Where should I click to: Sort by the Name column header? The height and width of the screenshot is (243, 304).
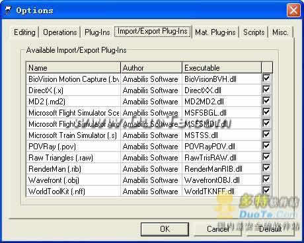click(x=73, y=67)
